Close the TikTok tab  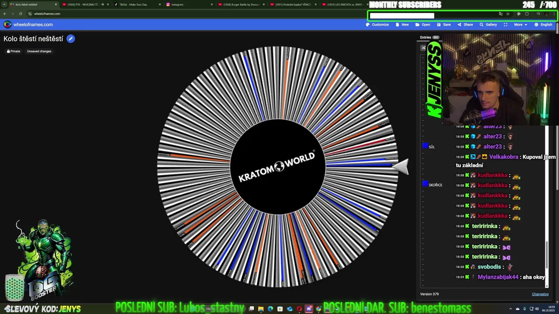[160, 4]
